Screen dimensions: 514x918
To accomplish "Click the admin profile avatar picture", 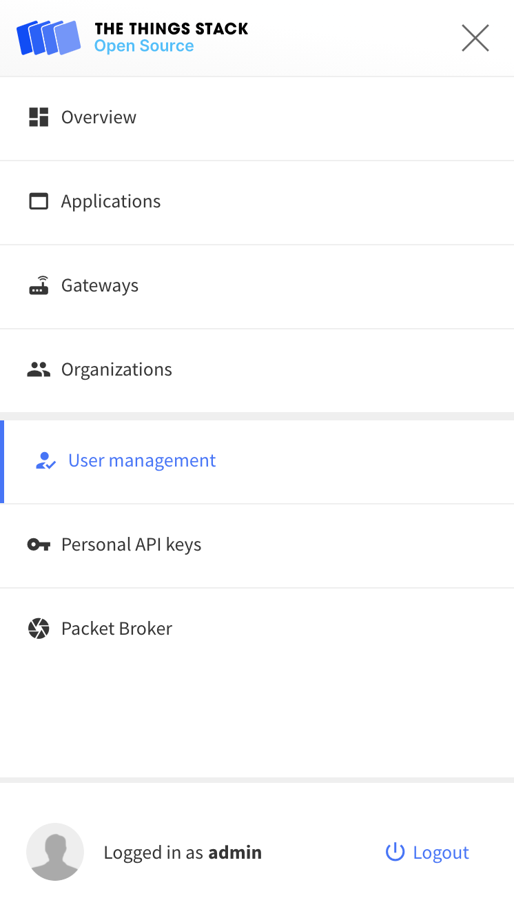I will 55,852.
